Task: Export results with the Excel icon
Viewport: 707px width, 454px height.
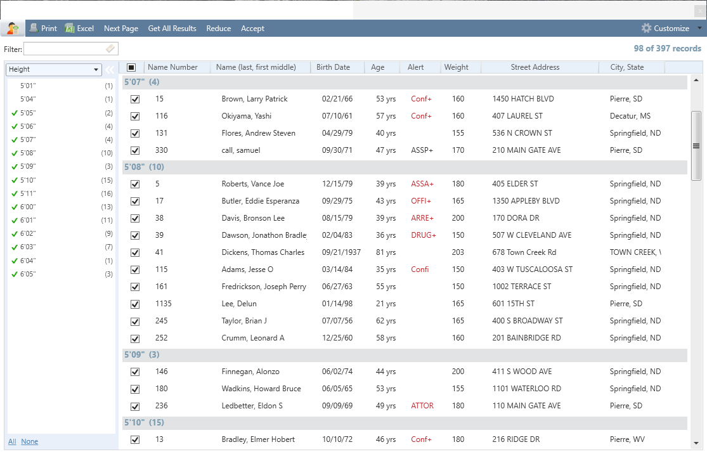Action: click(70, 28)
